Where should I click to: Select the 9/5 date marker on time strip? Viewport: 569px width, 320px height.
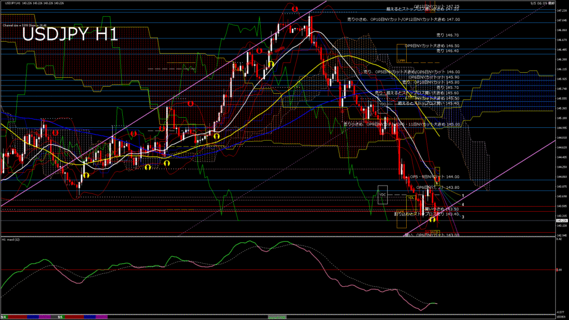pos(60,317)
